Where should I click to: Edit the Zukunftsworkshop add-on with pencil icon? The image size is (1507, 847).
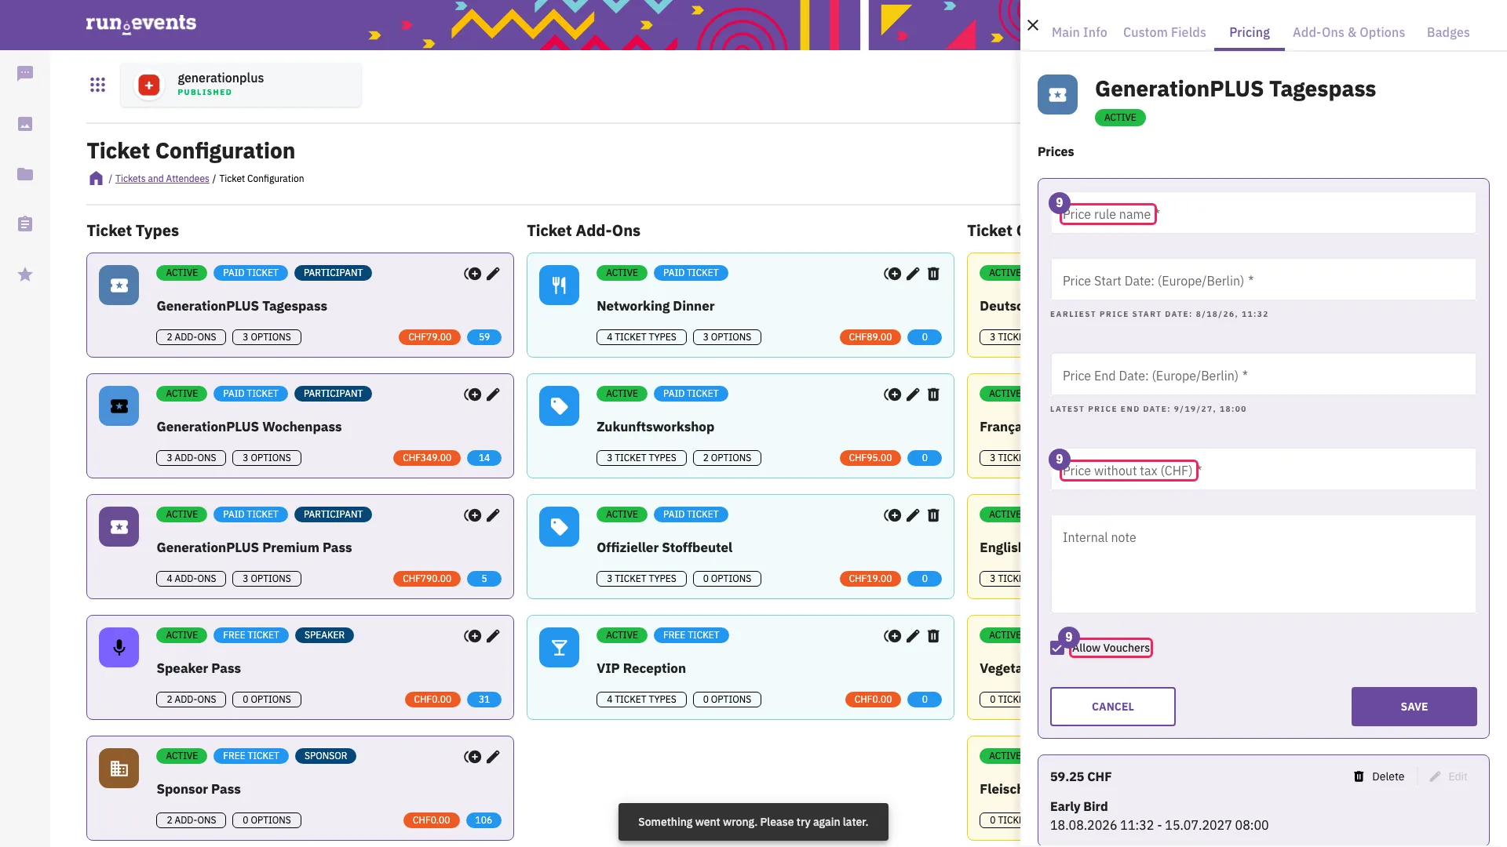(x=913, y=394)
